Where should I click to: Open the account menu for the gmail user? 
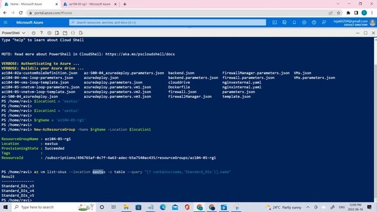coord(354,22)
